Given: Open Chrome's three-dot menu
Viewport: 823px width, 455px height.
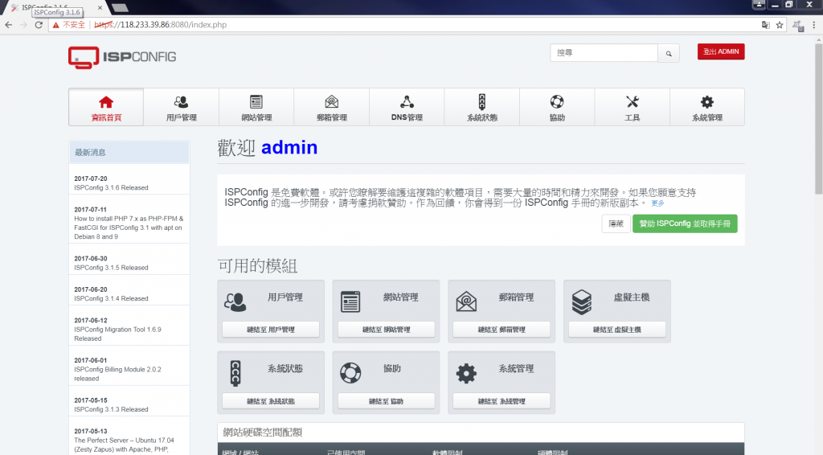Looking at the screenshot, I should click(814, 25).
